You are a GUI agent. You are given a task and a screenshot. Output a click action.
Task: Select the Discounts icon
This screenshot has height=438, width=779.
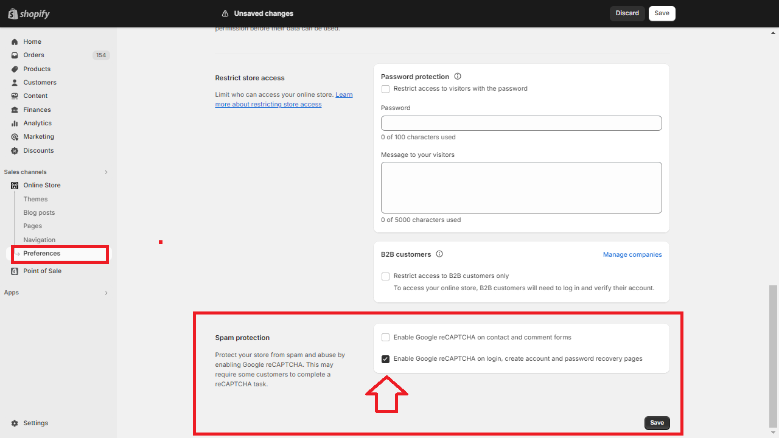click(x=15, y=150)
